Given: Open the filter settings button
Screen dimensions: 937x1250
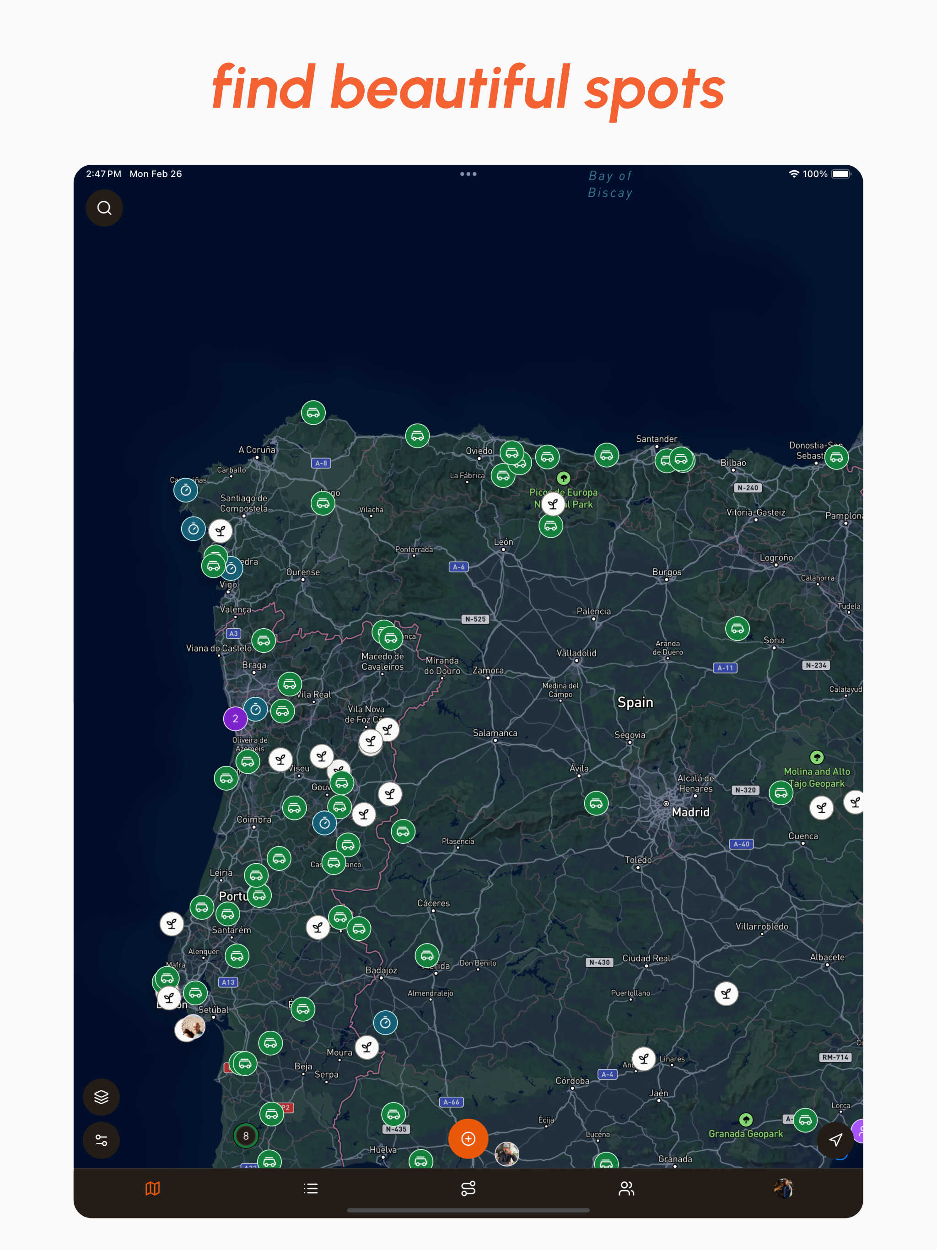Looking at the screenshot, I should click(x=101, y=1140).
